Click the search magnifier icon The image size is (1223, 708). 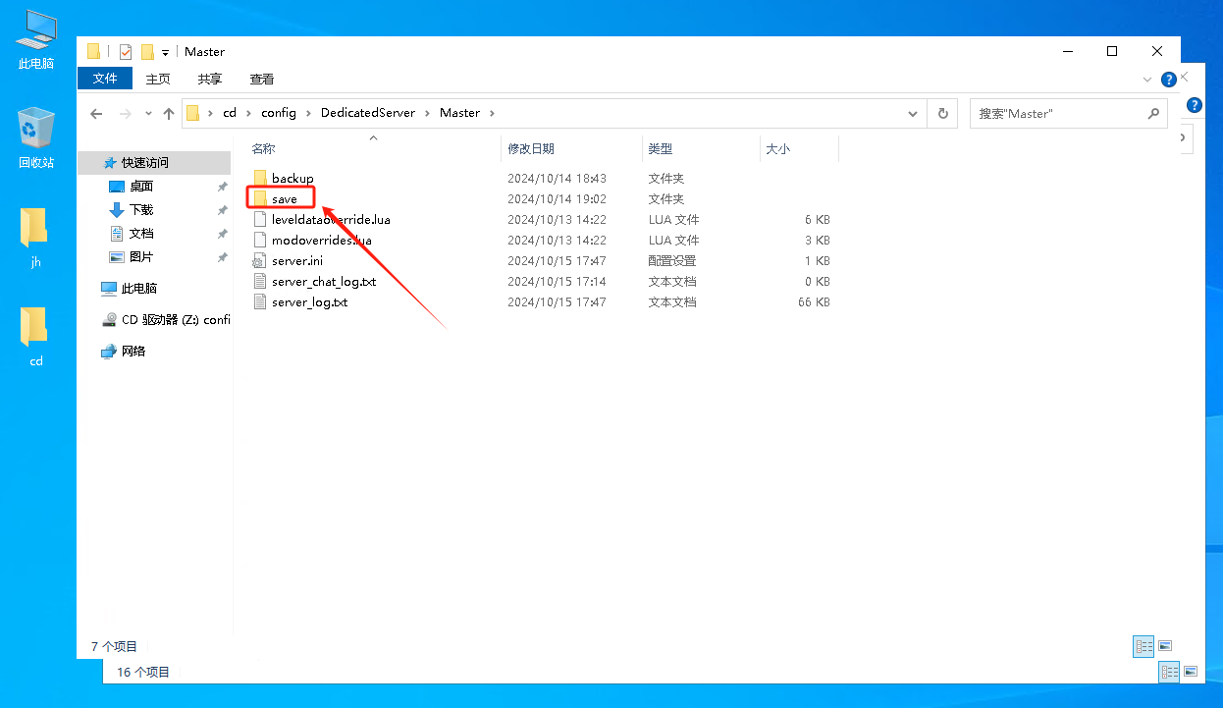click(x=1153, y=113)
